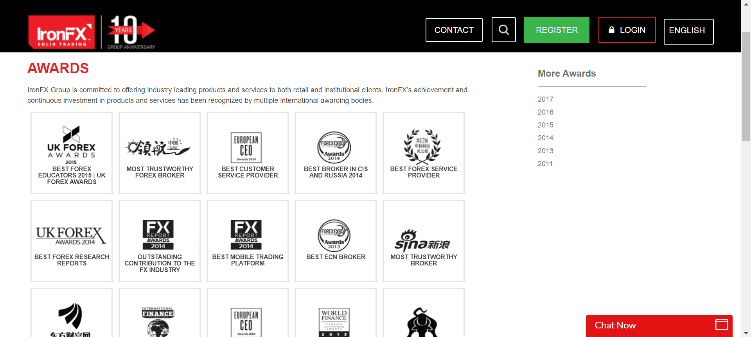The width and height of the screenshot is (751, 337).
Task: Click FX Report Awards logo above Outstanding Contribution
Action: coord(158,235)
